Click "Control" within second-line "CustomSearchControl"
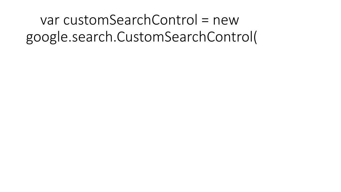Viewport: 341px width, 192px height. click(229, 37)
